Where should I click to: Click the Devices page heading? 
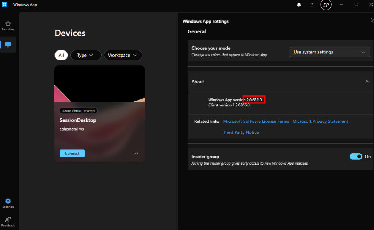coord(70,33)
